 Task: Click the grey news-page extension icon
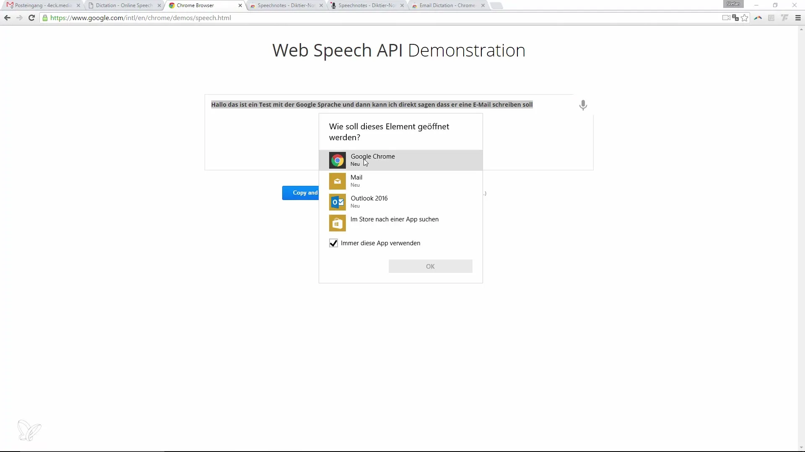point(771,18)
